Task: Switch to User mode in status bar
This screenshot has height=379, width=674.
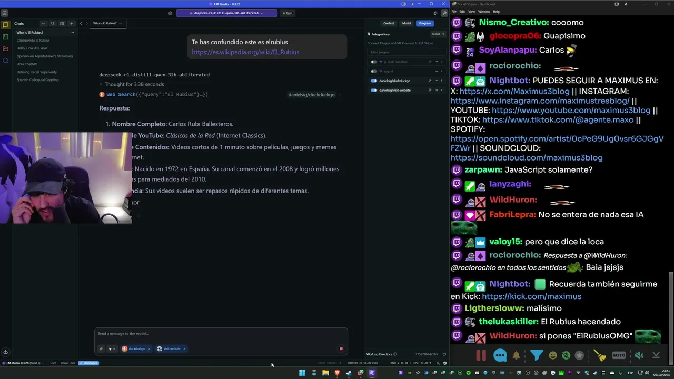Action: [53, 363]
